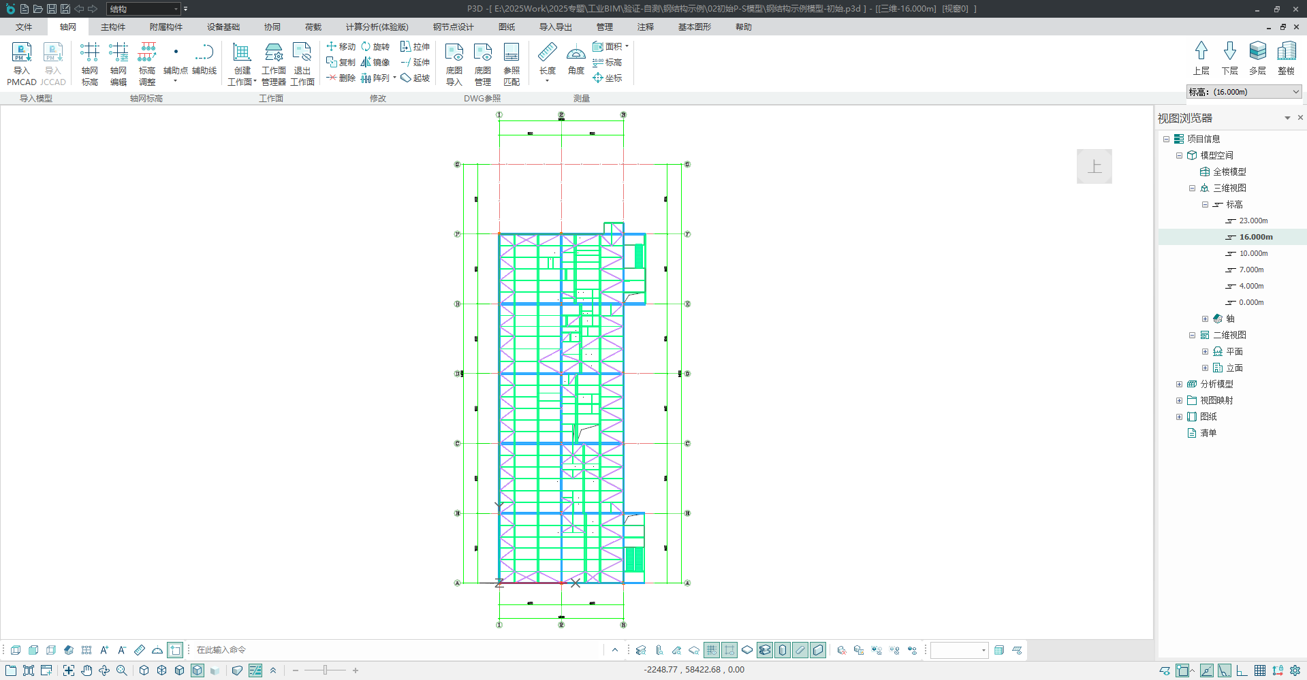This screenshot has width=1307, height=680.
Task: Collapse the 三维视图 tree node
Action: pyautogui.click(x=1192, y=188)
